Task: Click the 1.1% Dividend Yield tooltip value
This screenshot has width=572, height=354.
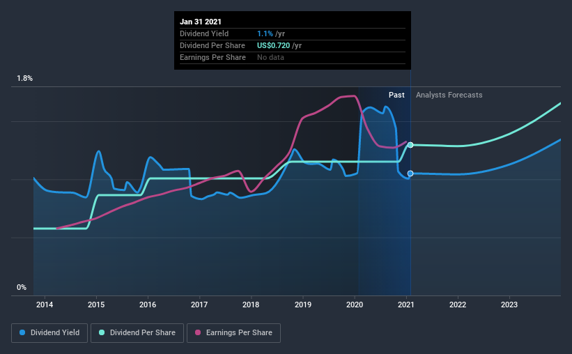Action: (265, 33)
